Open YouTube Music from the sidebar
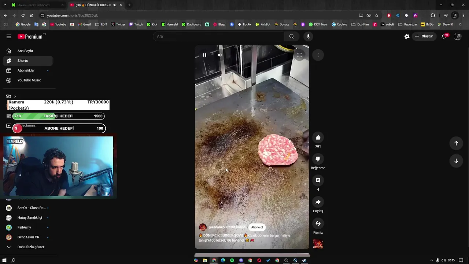Viewport: 469px width, 264px height. coord(27,80)
